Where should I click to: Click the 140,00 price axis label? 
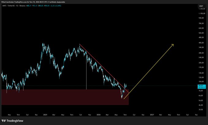(201, 73)
